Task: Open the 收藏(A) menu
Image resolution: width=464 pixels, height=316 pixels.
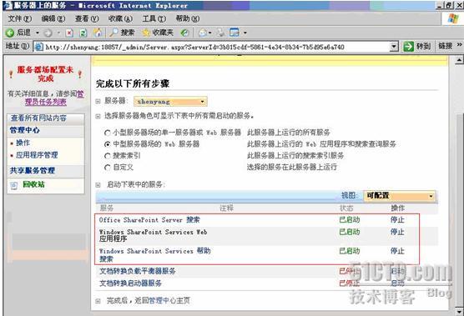Action: click(x=120, y=18)
